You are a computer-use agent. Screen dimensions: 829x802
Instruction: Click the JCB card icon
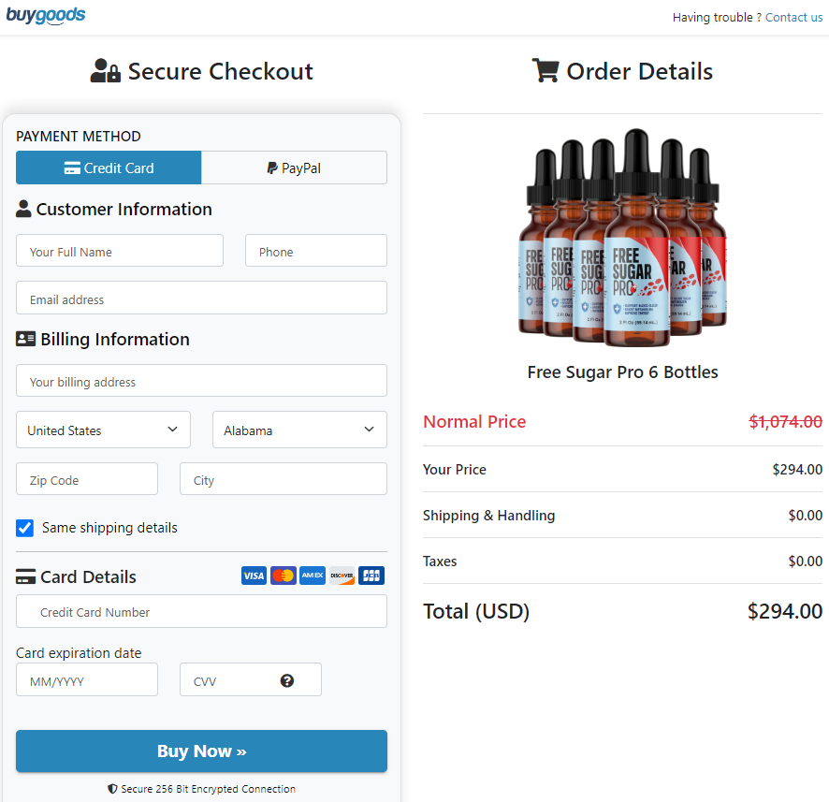coord(371,576)
